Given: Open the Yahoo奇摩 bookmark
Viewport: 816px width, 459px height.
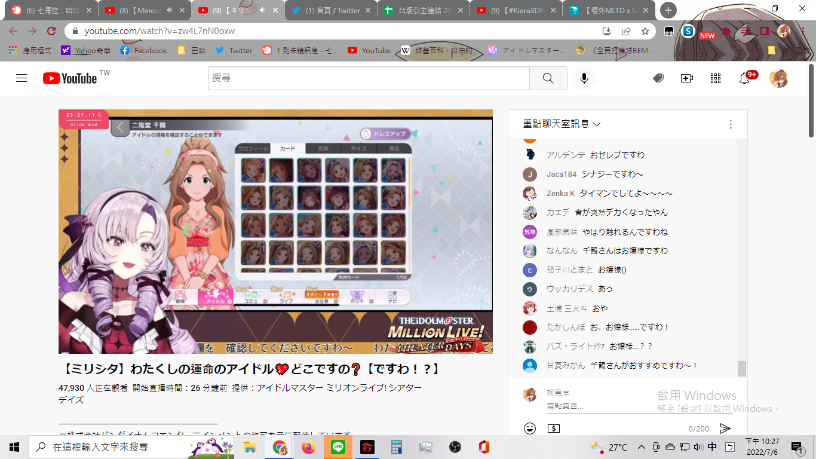Looking at the screenshot, I should click(85, 51).
